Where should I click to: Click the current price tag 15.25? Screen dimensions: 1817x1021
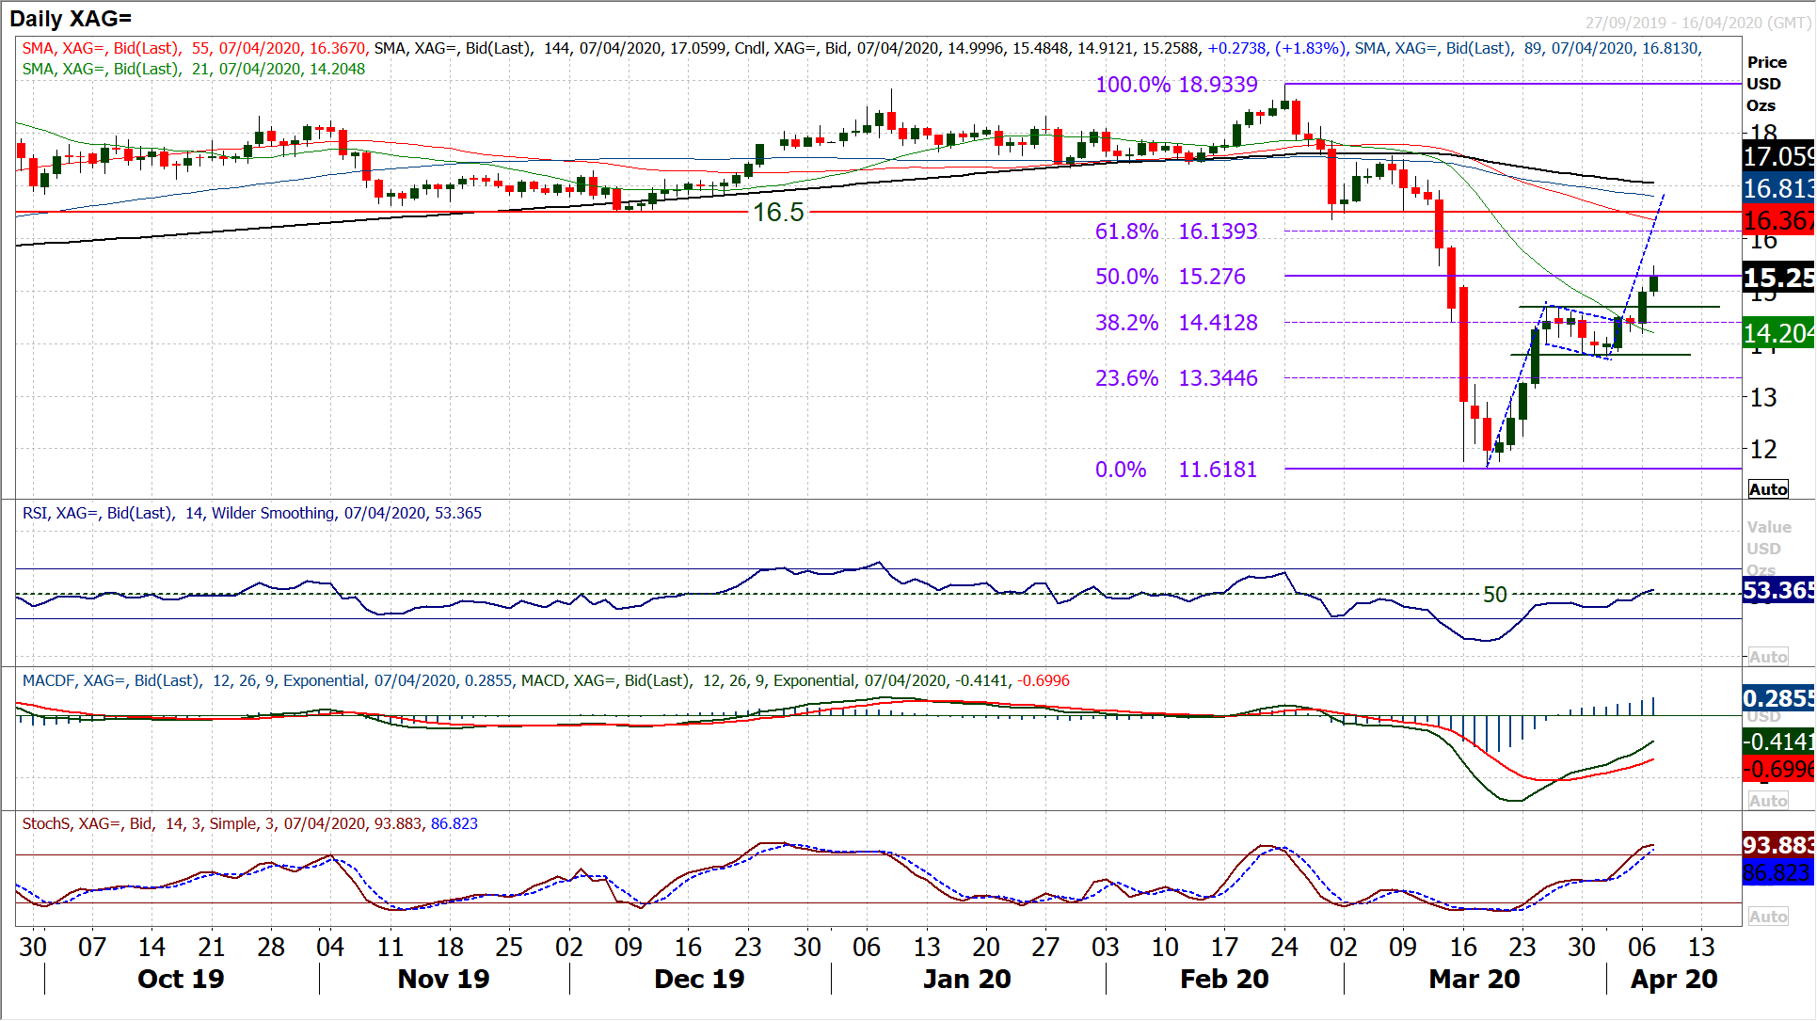point(1777,279)
